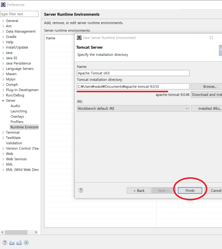222x249 pixels.
Task: Select Audio under Server
Action: [x=15, y=106]
